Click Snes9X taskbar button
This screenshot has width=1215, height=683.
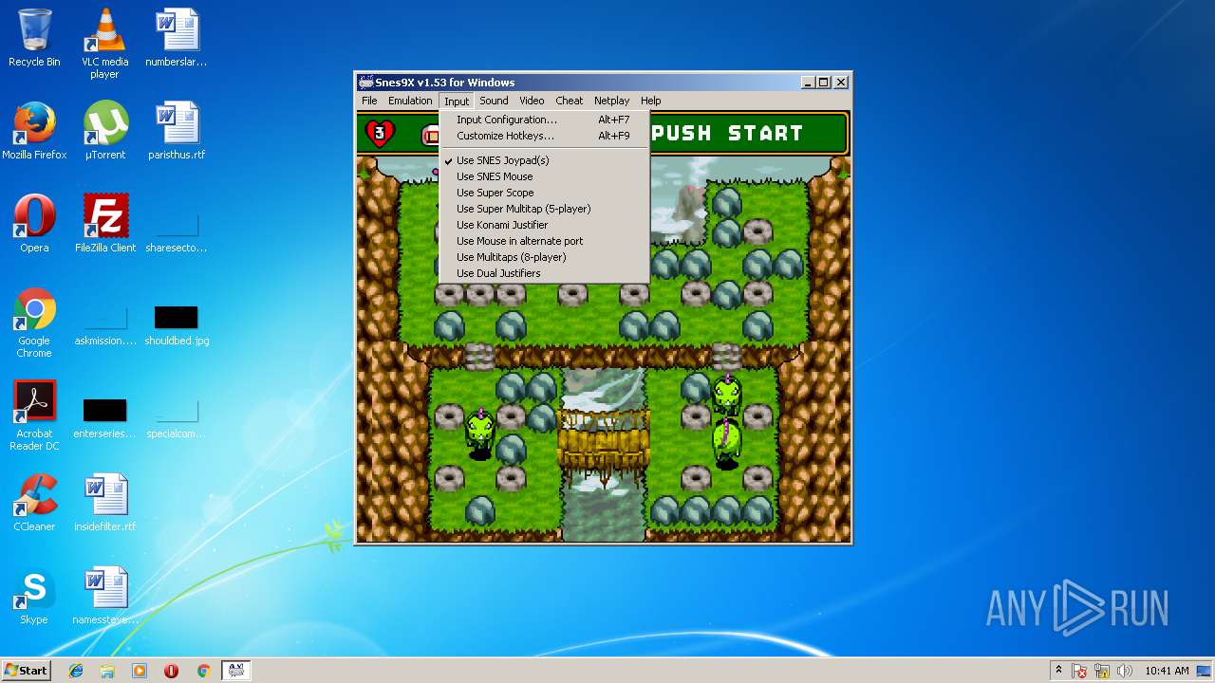click(x=235, y=671)
